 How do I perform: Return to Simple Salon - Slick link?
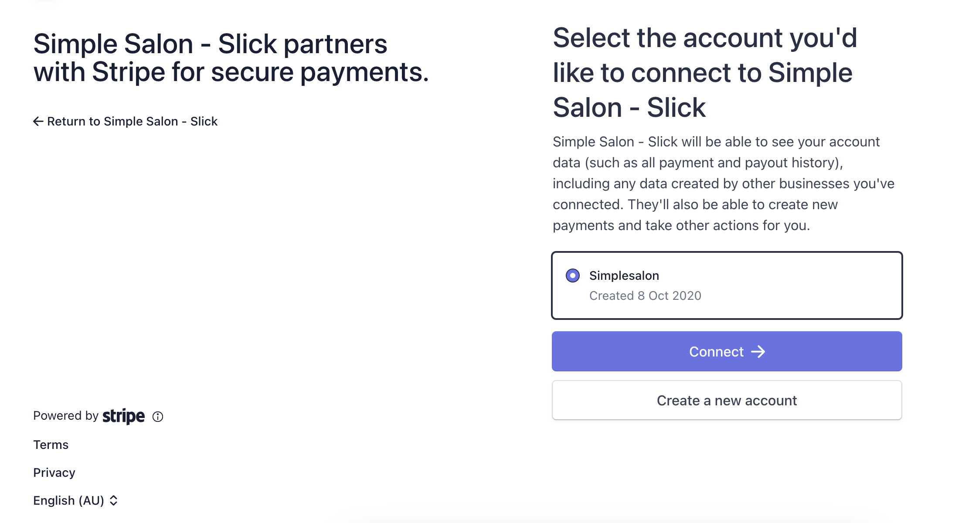coord(126,121)
